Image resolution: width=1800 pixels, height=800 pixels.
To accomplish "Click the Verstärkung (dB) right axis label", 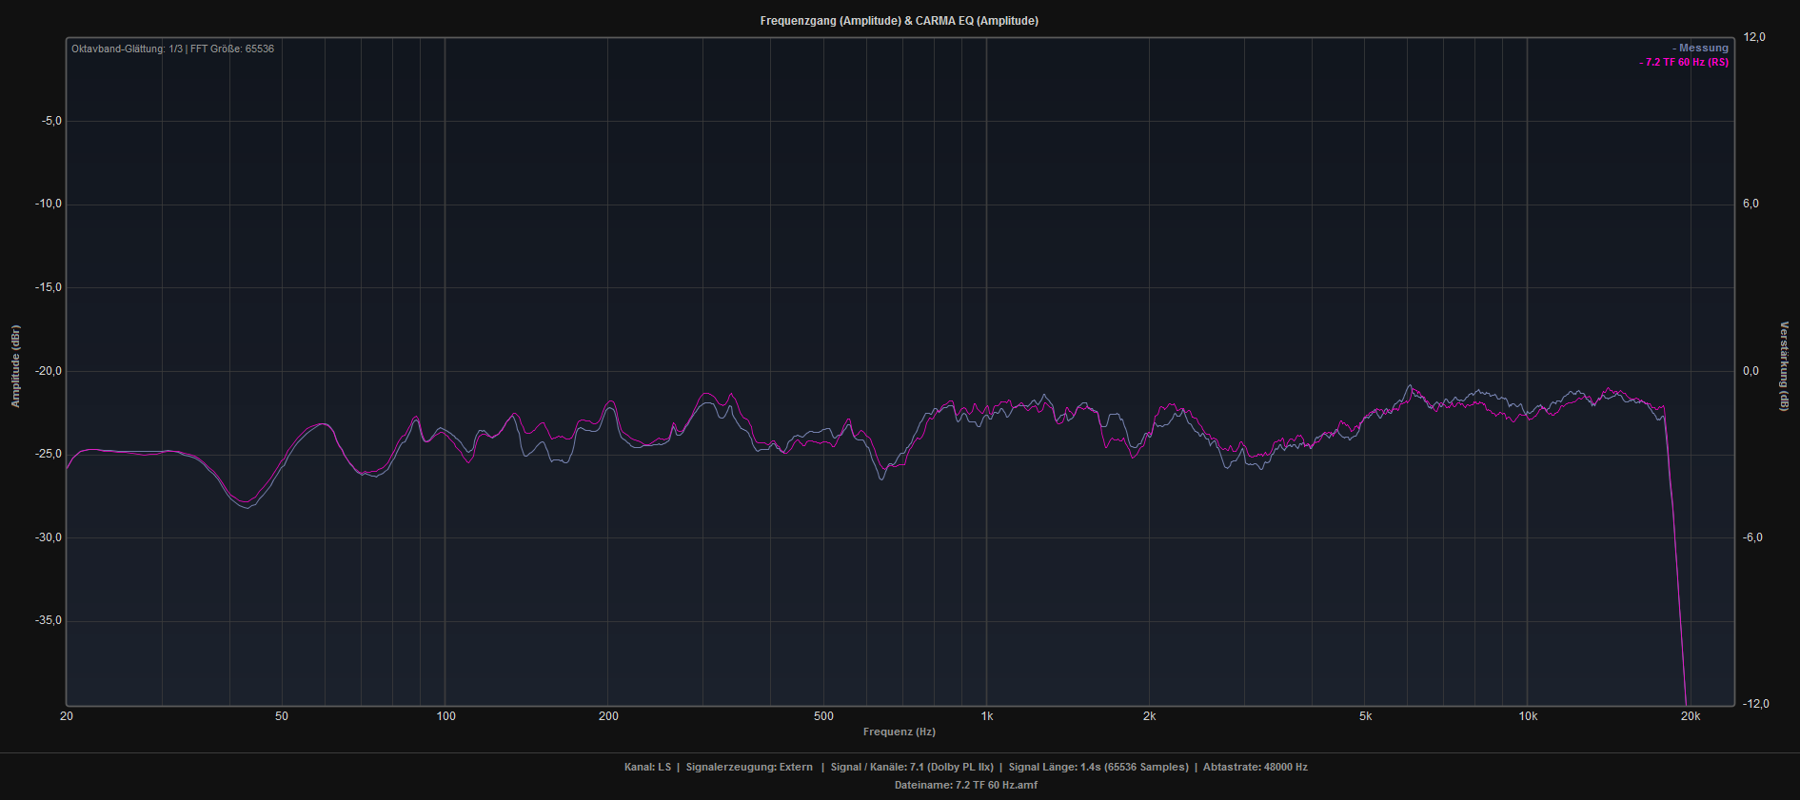I will point(1784,366).
